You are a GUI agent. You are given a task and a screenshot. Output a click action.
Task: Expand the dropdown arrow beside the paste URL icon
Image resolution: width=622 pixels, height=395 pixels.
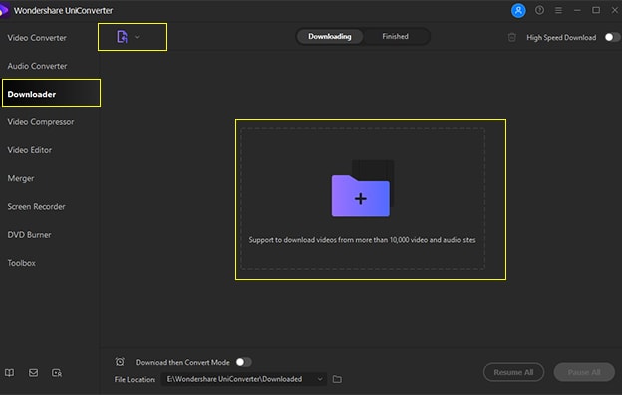click(x=137, y=37)
